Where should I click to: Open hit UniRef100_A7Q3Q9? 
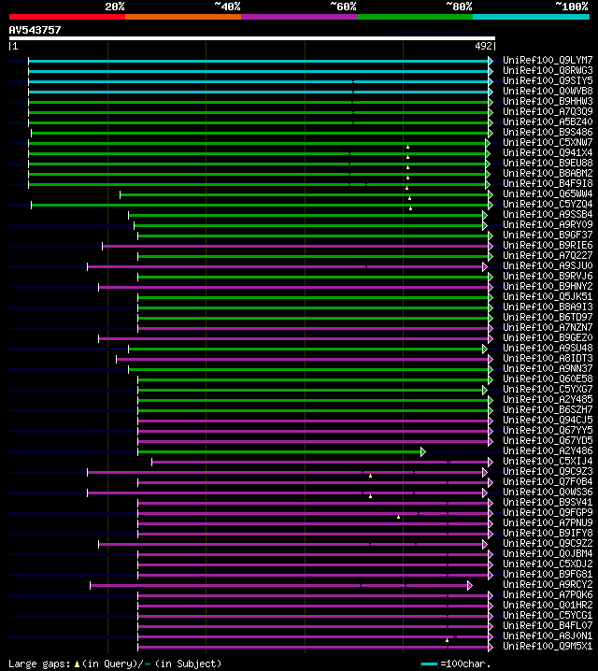(548, 112)
